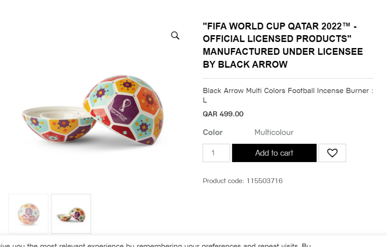The height and width of the screenshot is (247, 387).
Task: Click the magnifier zoom icon on product image
Action: pos(175,35)
